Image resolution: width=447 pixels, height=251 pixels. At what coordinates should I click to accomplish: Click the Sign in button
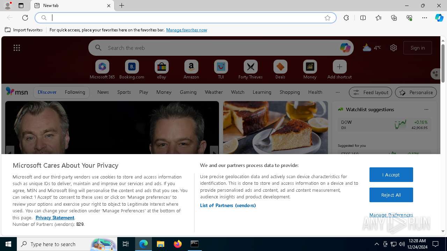coord(418,48)
